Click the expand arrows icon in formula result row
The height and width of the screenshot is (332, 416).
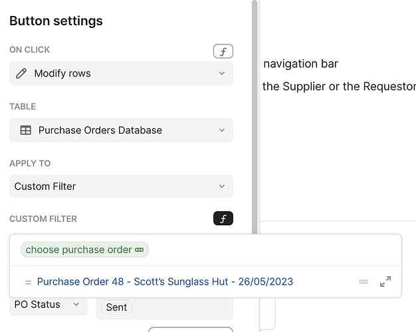(385, 282)
